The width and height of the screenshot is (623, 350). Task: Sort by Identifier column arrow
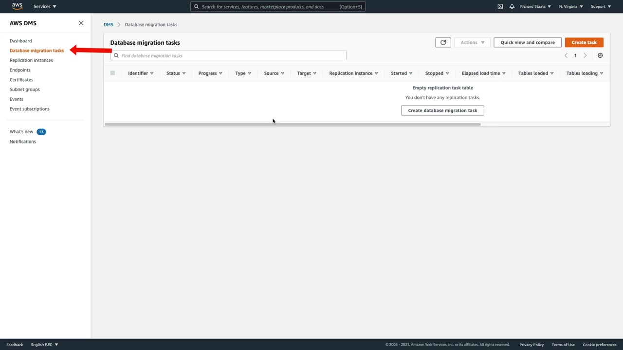click(152, 73)
